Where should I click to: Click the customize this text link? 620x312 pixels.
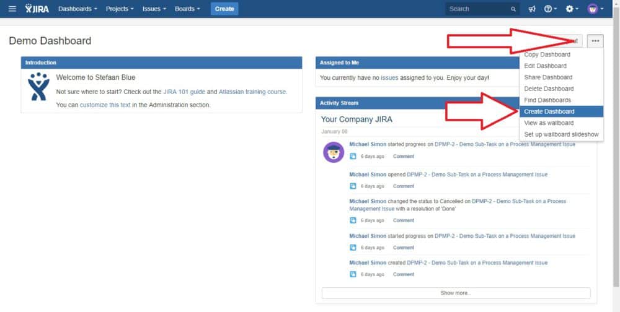(105, 105)
